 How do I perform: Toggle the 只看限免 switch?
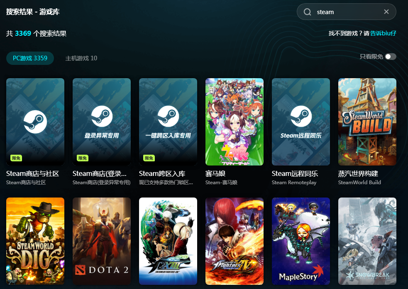click(x=391, y=57)
